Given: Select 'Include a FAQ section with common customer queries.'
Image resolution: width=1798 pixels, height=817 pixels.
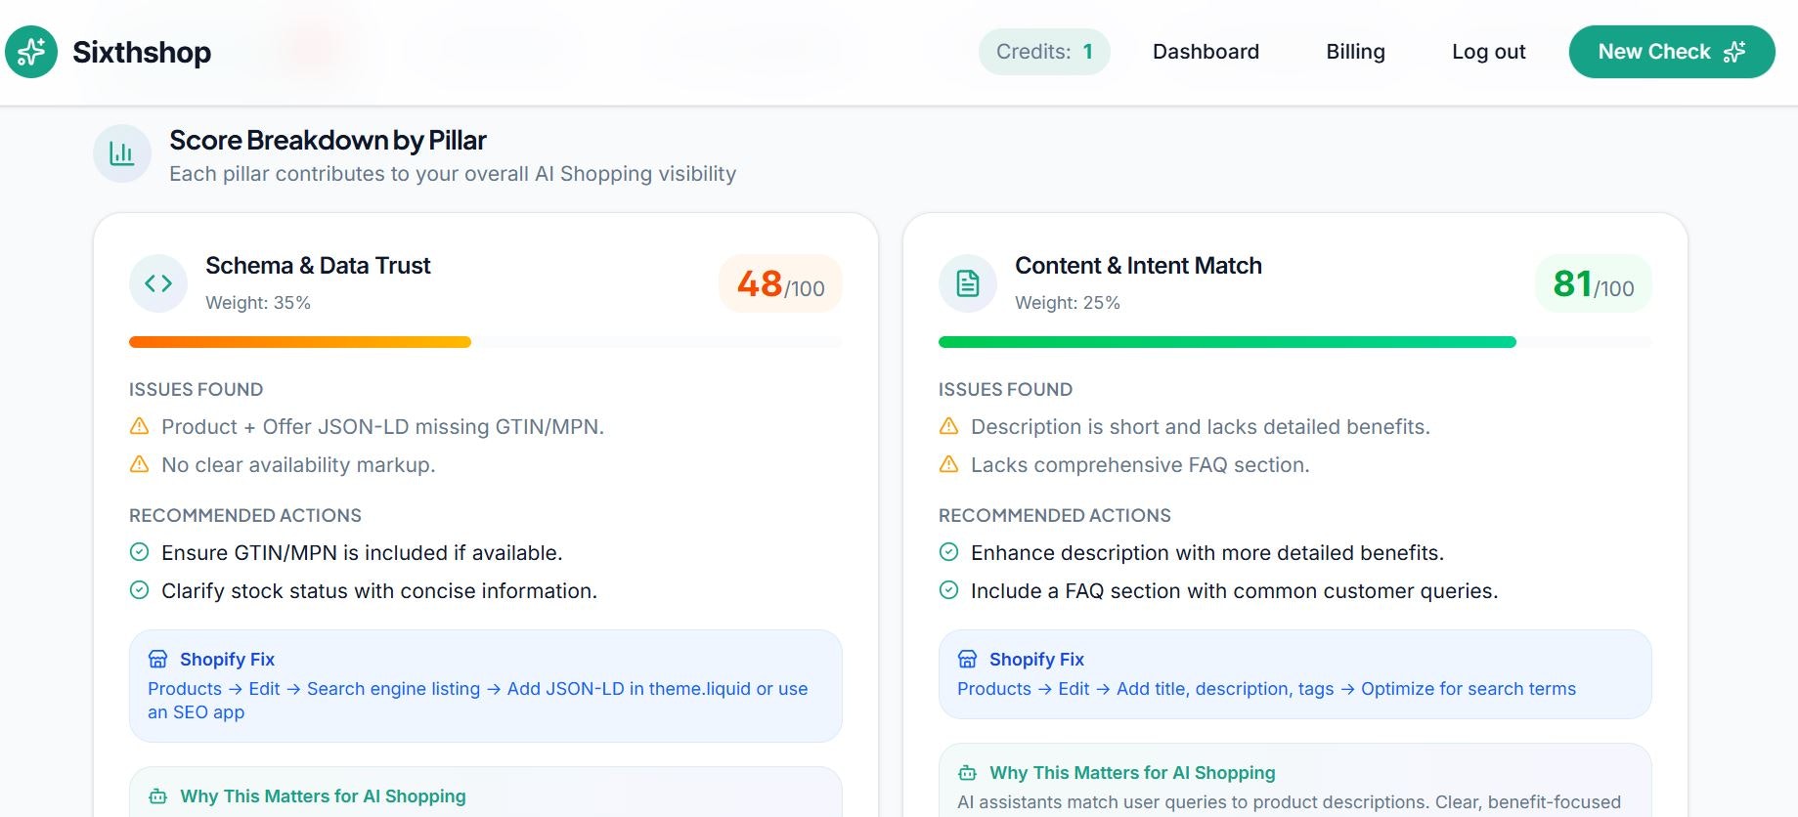Looking at the screenshot, I should (x=1235, y=591).
